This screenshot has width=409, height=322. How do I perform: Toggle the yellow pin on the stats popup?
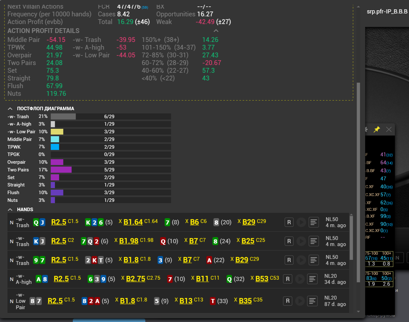point(377,129)
